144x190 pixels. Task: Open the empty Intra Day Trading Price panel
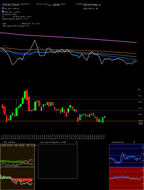click(x=58, y=161)
